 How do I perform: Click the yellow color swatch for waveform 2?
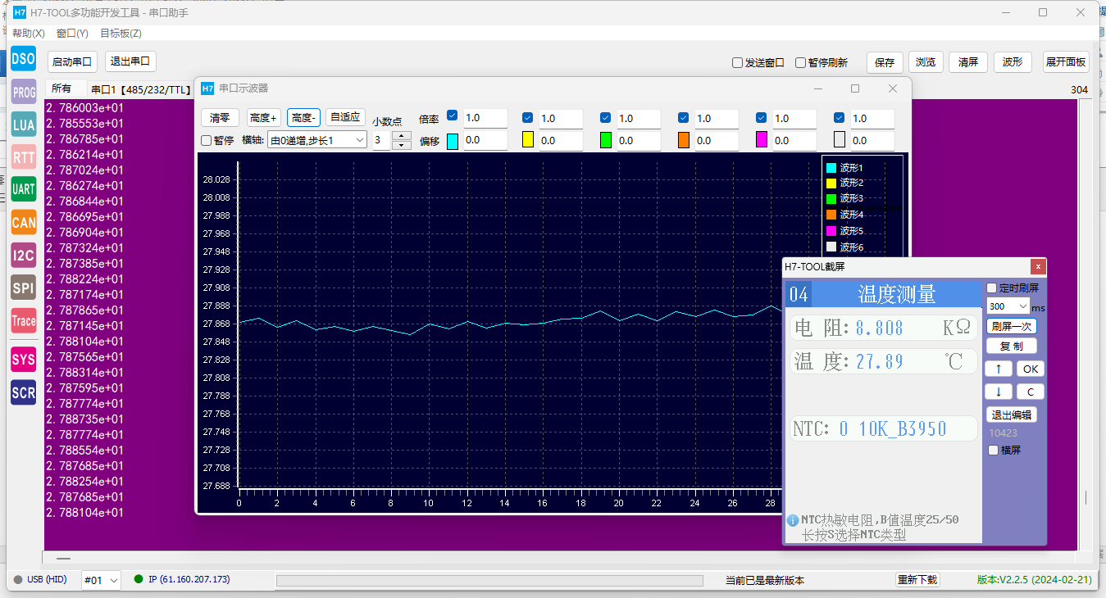[528, 140]
